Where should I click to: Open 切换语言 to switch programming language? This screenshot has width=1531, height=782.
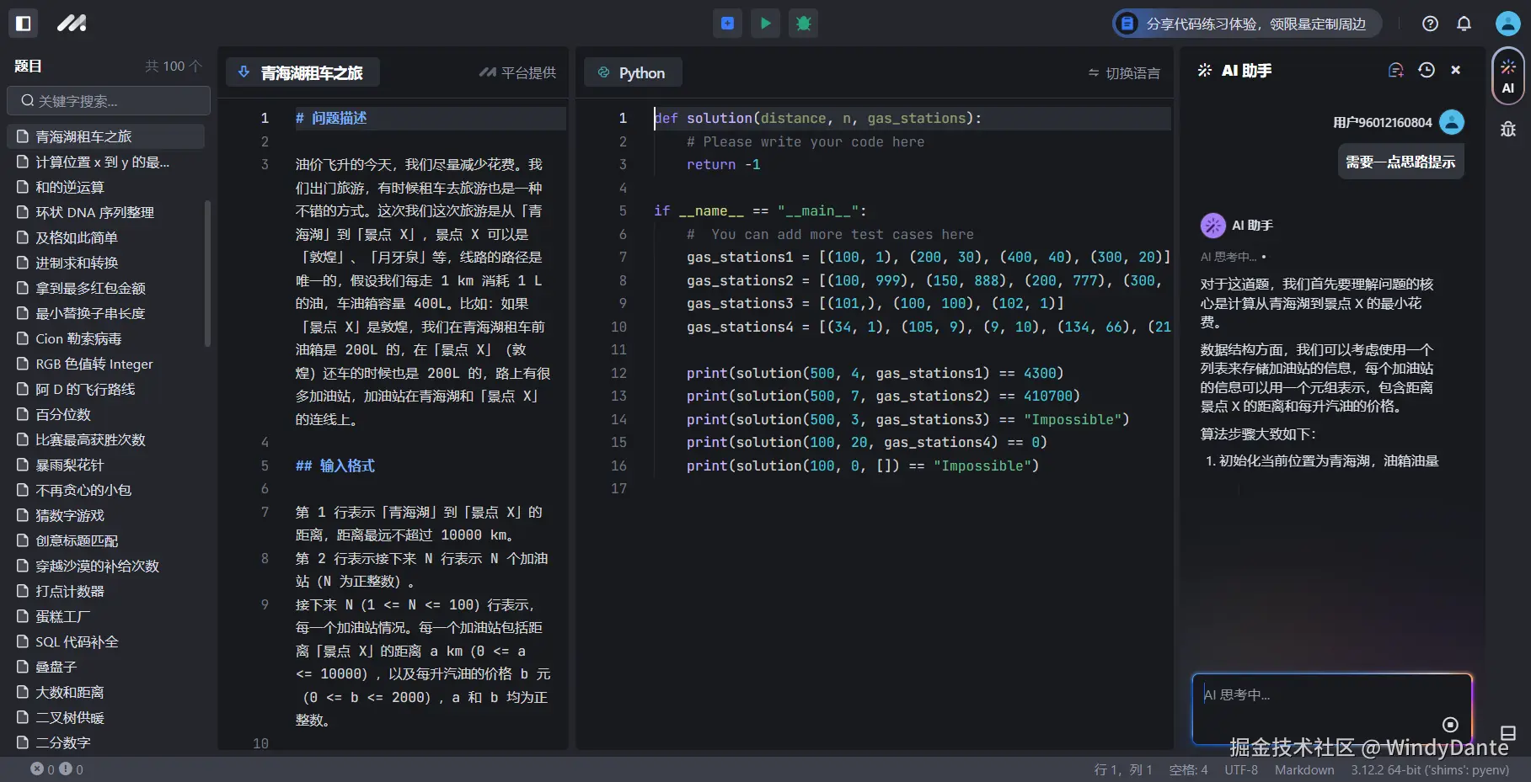pos(1123,73)
